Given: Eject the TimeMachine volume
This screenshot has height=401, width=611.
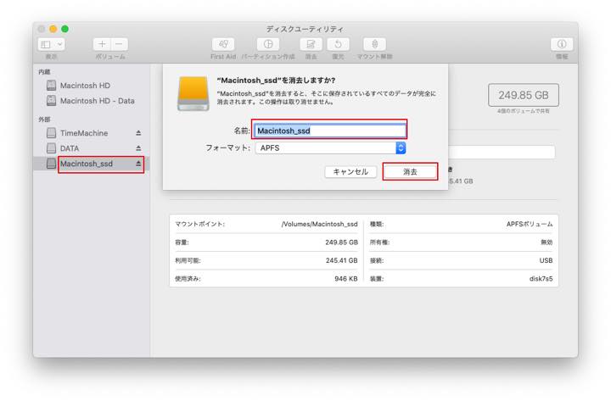Looking at the screenshot, I should tap(138, 133).
